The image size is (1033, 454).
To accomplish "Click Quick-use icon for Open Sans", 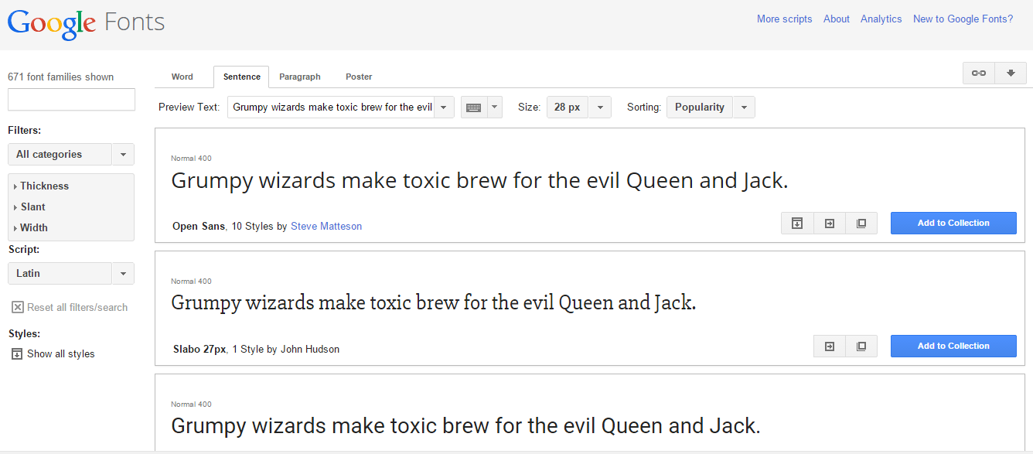I will point(830,223).
